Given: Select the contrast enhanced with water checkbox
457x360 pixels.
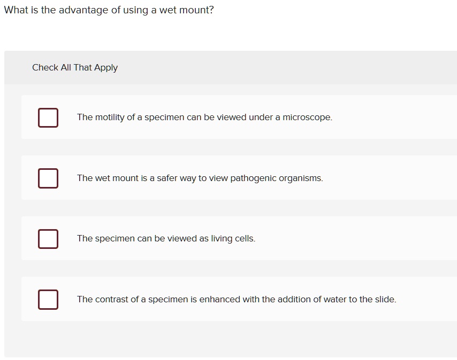Looking at the screenshot, I should [x=48, y=300].
